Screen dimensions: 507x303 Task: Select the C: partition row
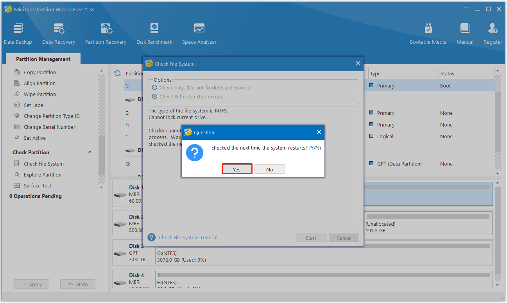point(309,86)
